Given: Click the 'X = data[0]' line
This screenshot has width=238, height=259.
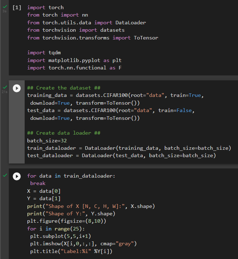Looking at the screenshot, I should pos(44,191).
